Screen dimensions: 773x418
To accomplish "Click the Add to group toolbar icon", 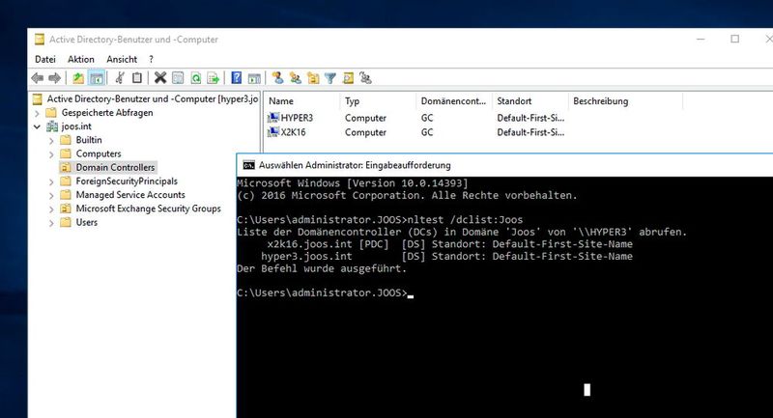I will pyautogui.click(x=365, y=78).
